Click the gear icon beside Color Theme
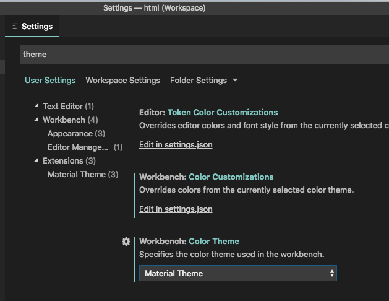 (x=126, y=242)
